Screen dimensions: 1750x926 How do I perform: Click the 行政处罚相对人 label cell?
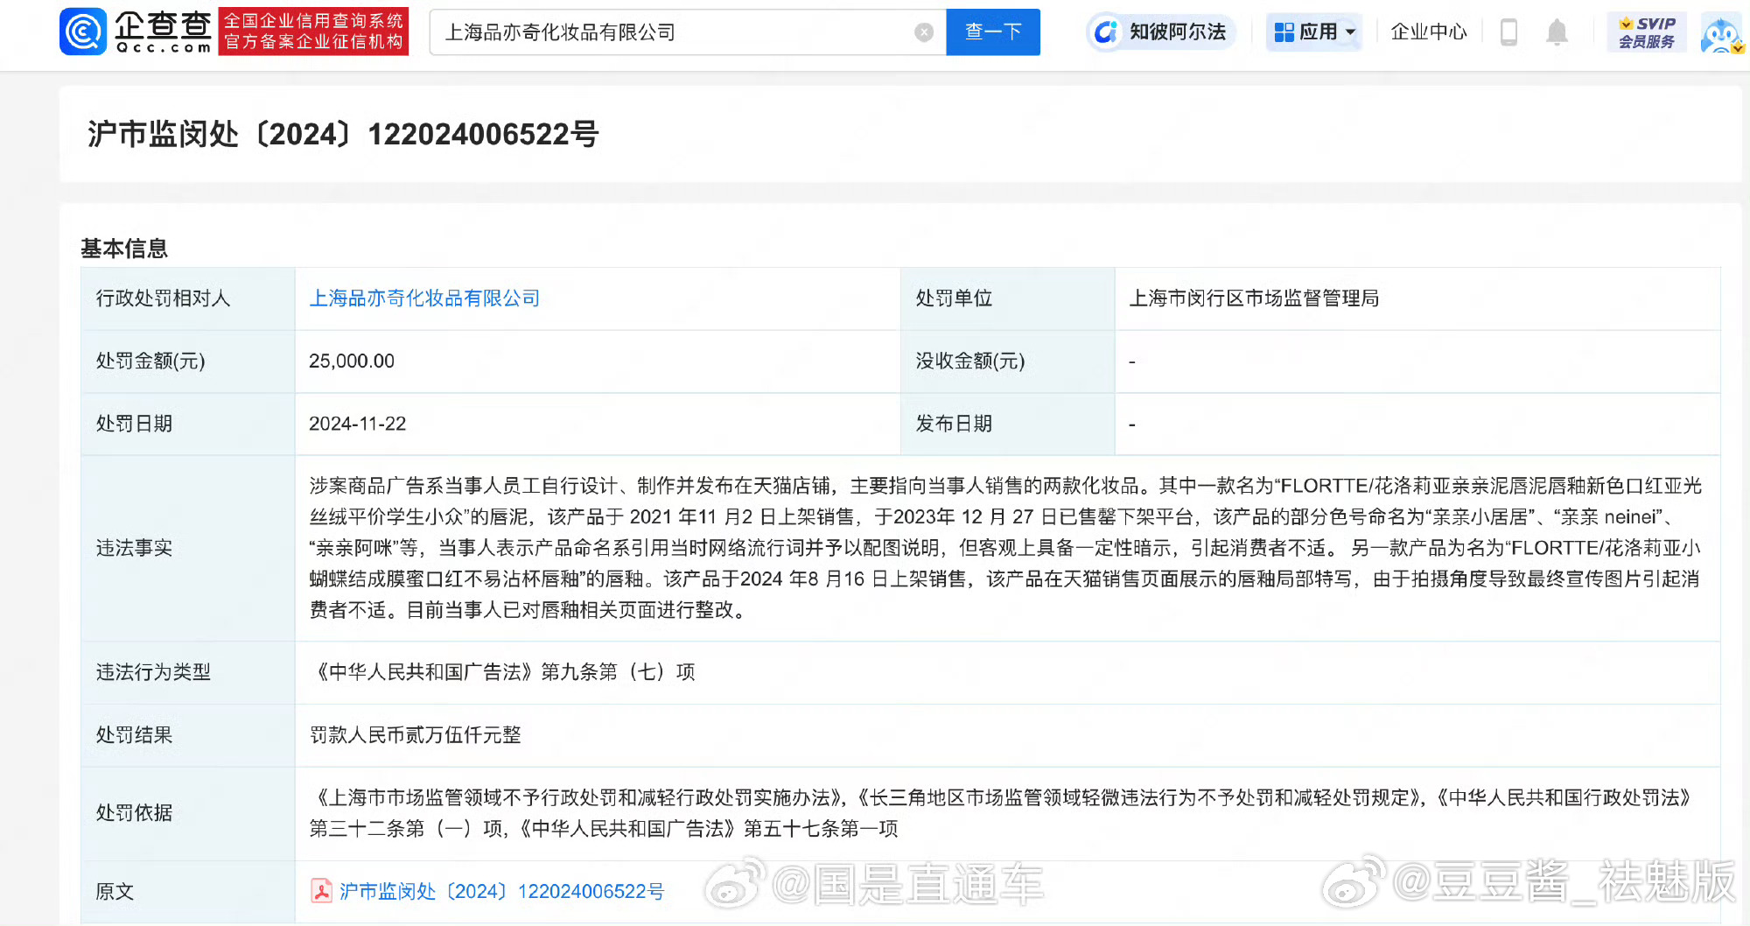pyautogui.click(x=187, y=298)
